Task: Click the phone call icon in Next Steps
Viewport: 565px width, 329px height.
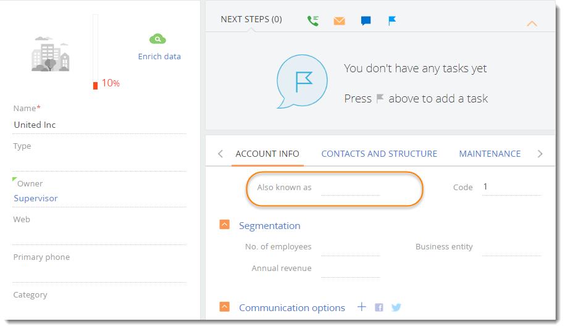Action: pyautogui.click(x=313, y=20)
